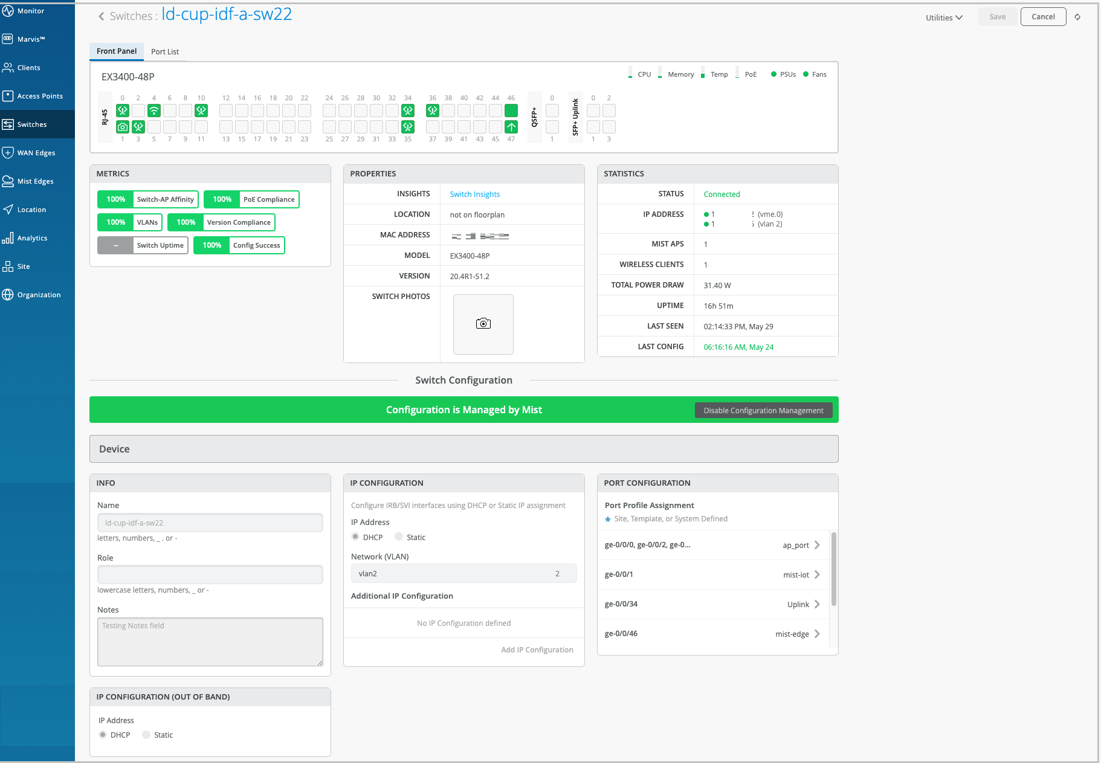Screen dimensions: 1101x763
Task: Expand the ge-0/0/1 mist-iot port profile
Action: [x=817, y=575]
